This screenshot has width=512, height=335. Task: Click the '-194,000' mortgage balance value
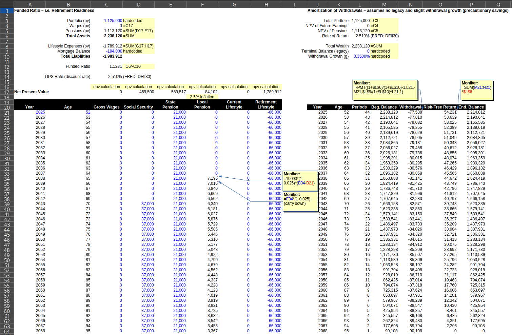click(x=114, y=51)
